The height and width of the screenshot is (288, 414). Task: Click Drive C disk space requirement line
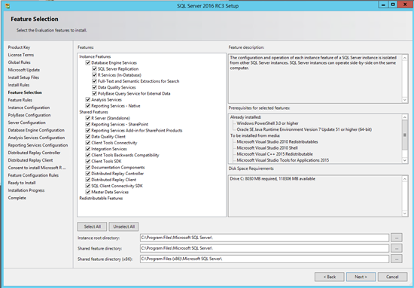(272, 179)
